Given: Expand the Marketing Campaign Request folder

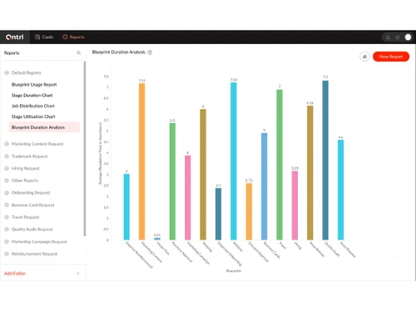Looking at the screenshot, I should click(7, 241).
